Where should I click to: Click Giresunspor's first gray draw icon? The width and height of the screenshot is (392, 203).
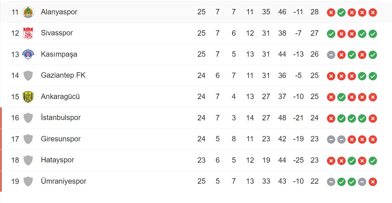click(x=331, y=140)
